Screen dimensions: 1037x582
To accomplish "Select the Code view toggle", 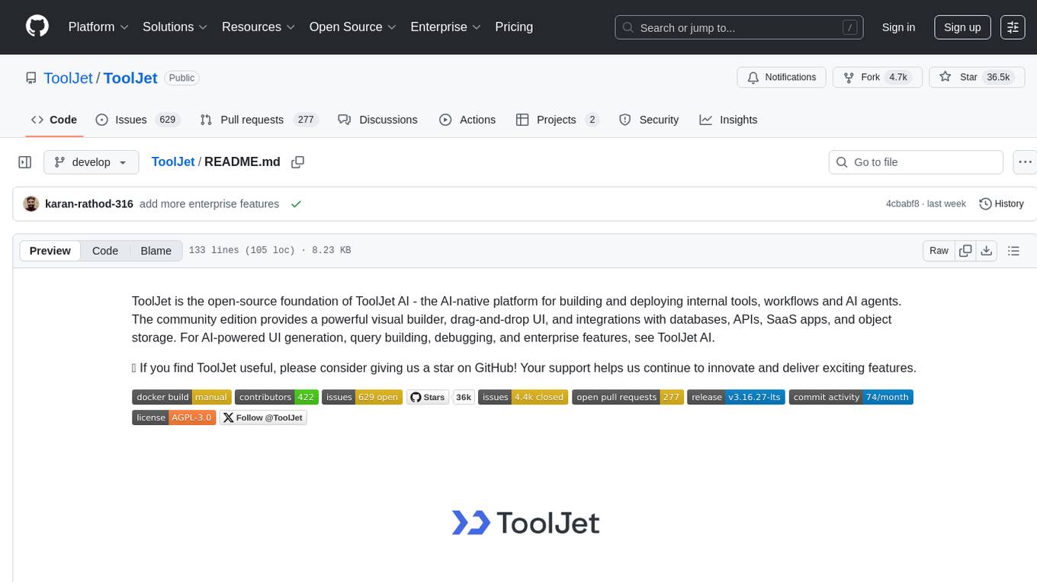I will 105,251.
